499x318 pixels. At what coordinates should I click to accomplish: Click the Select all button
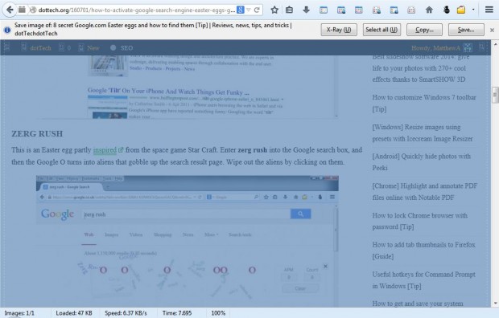[x=381, y=30]
